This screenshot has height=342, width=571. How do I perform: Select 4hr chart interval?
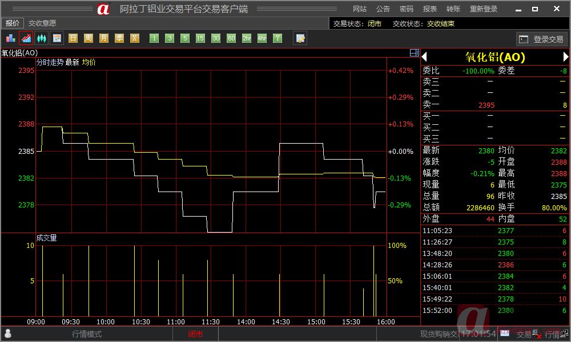(262, 38)
